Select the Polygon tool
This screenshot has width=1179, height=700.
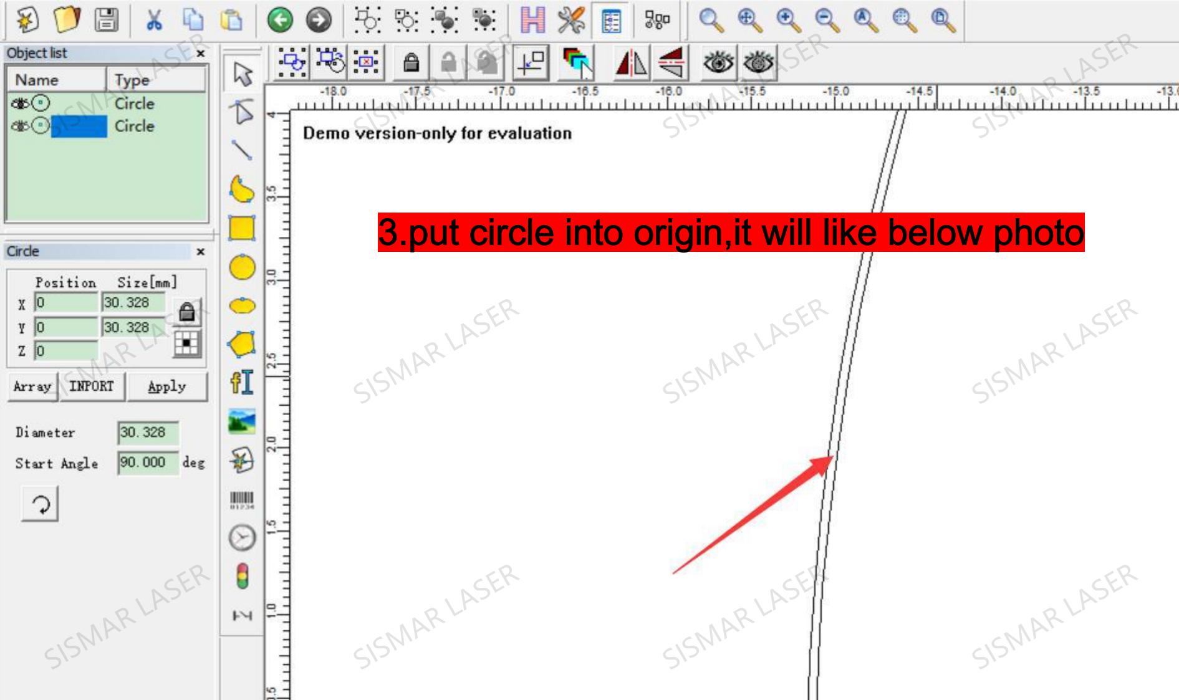[x=242, y=343]
